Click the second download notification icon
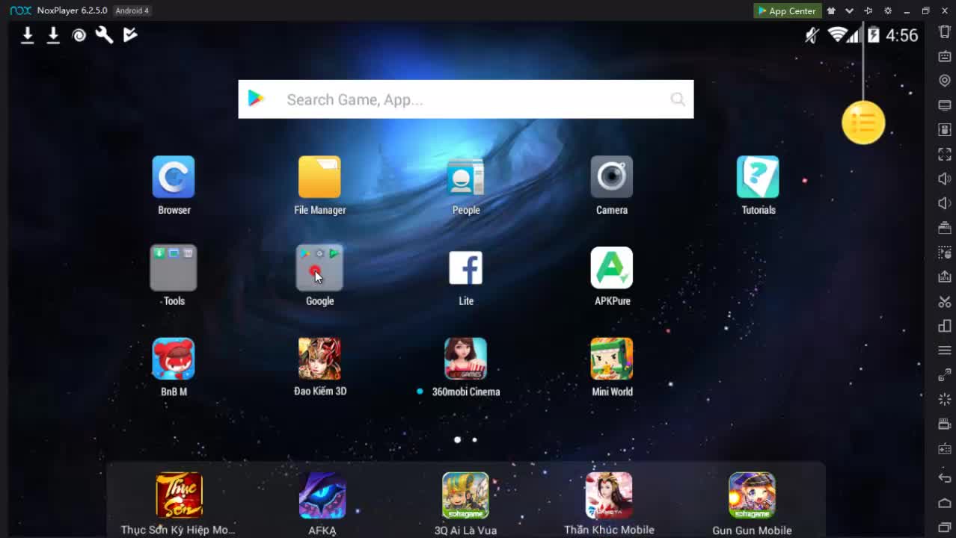Viewport: 956px width, 538px height. 53,35
